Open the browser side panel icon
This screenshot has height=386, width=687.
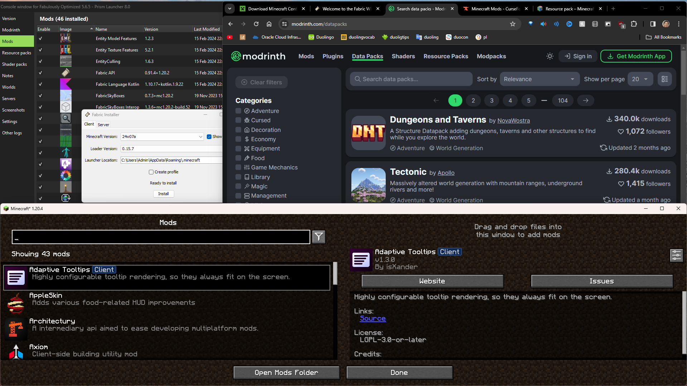pyautogui.click(x=653, y=24)
